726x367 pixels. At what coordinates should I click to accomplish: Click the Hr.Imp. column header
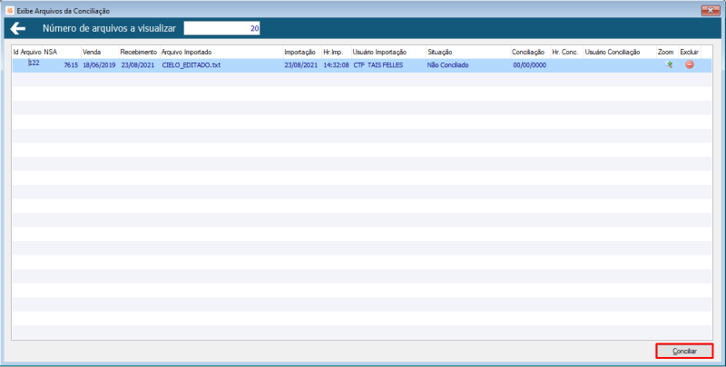[337, 53]
